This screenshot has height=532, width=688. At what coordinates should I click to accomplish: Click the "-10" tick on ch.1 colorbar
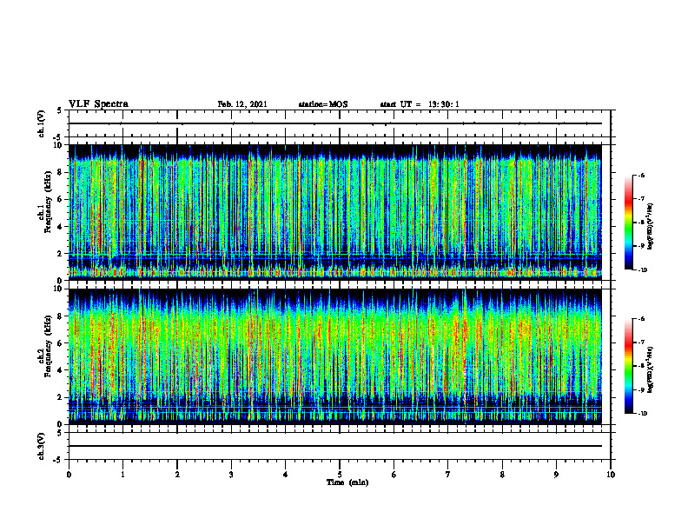tap(643, 269)
